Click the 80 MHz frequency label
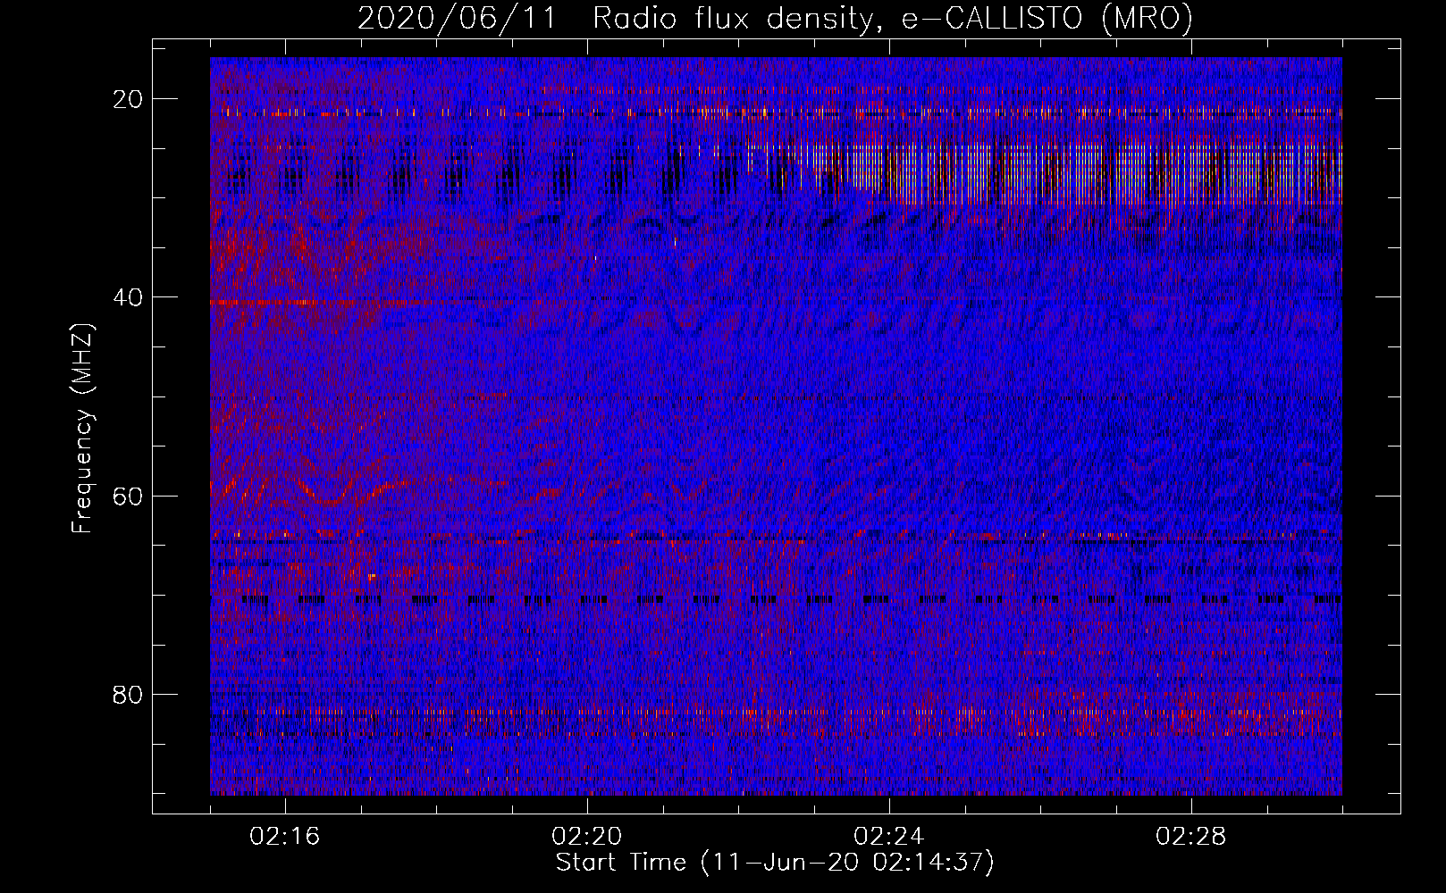Viewport: 1446px width, 893px height. pyautogui.click(x=129, y=694)
